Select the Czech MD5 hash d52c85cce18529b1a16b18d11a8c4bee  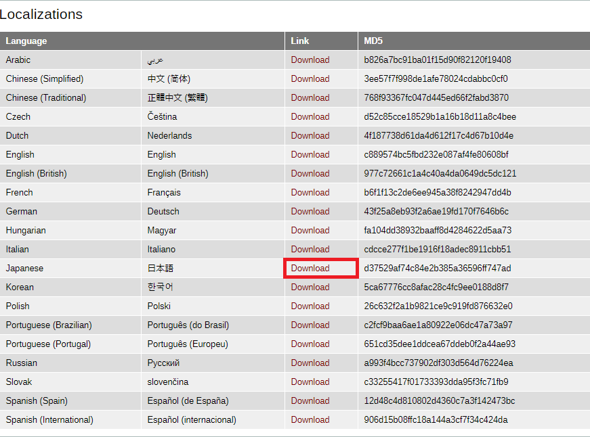pos(440,116)
